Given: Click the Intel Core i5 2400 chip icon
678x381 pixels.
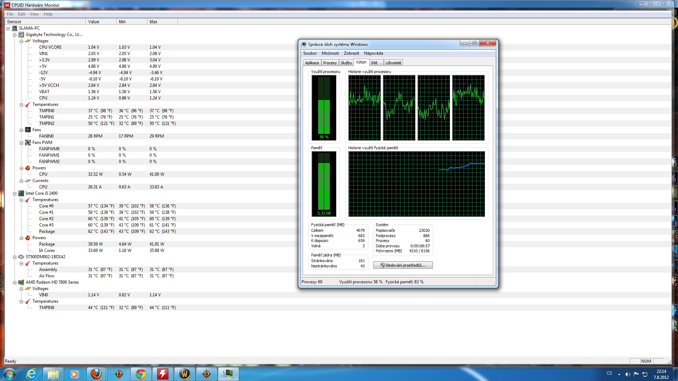Looking at the screenshot, I should point(21,193).
